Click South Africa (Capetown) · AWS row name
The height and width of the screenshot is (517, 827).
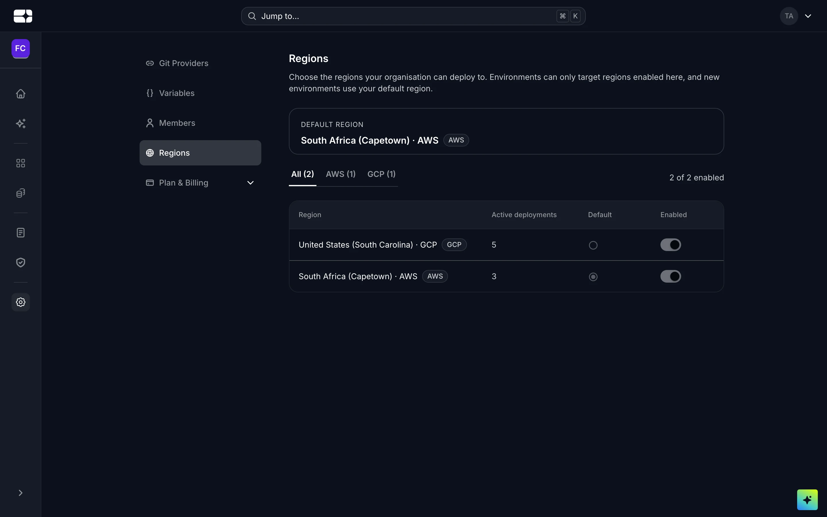pyautogui.click(x=358, y=276)
